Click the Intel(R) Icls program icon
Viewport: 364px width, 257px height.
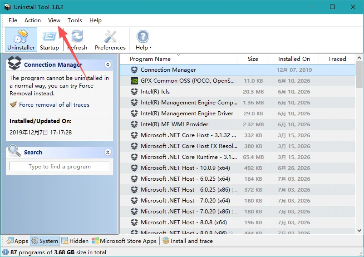[x=134, y=92]
